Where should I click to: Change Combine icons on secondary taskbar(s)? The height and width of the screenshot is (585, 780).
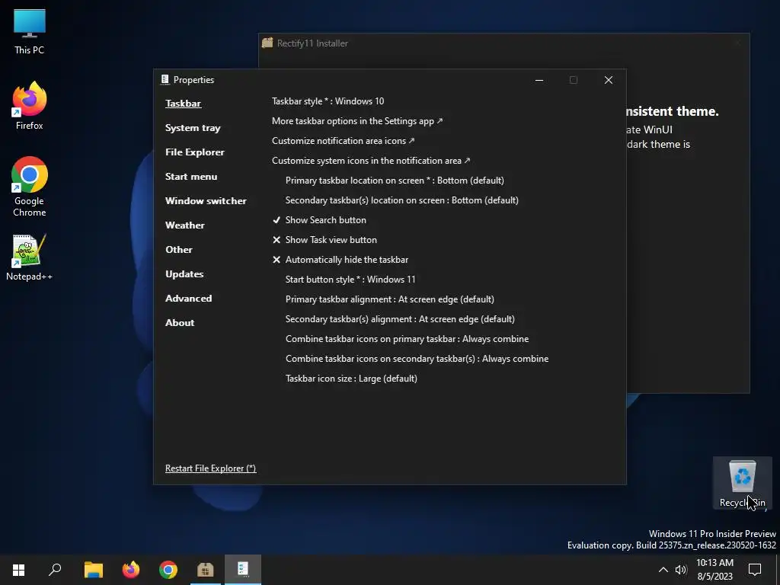(x=417, y=359)
